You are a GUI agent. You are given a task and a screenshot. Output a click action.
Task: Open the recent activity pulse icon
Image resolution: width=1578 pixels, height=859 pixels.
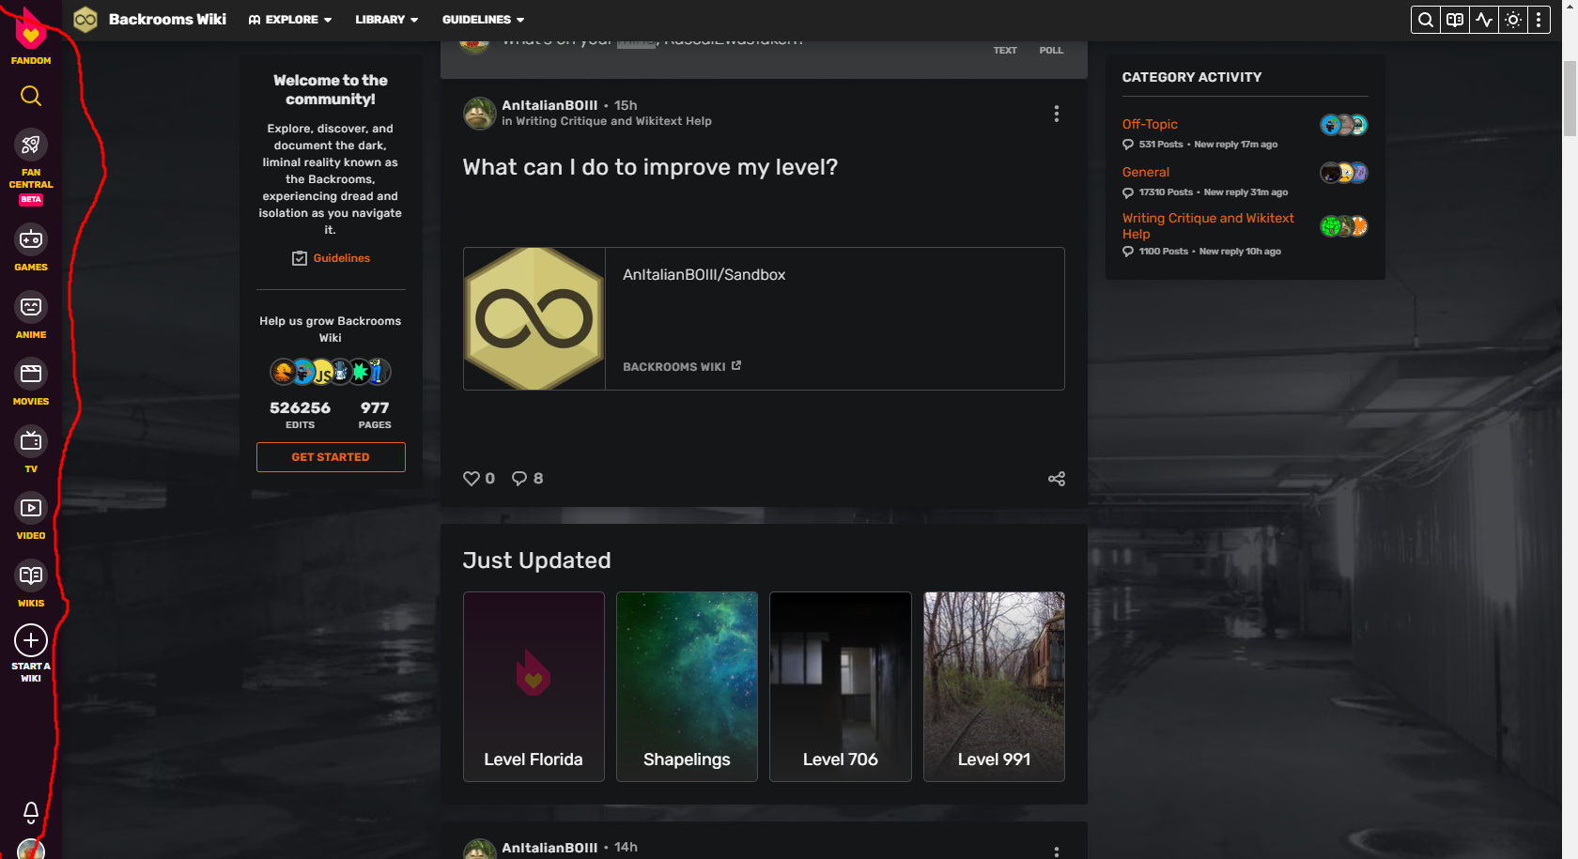[x=1484, y=20]
